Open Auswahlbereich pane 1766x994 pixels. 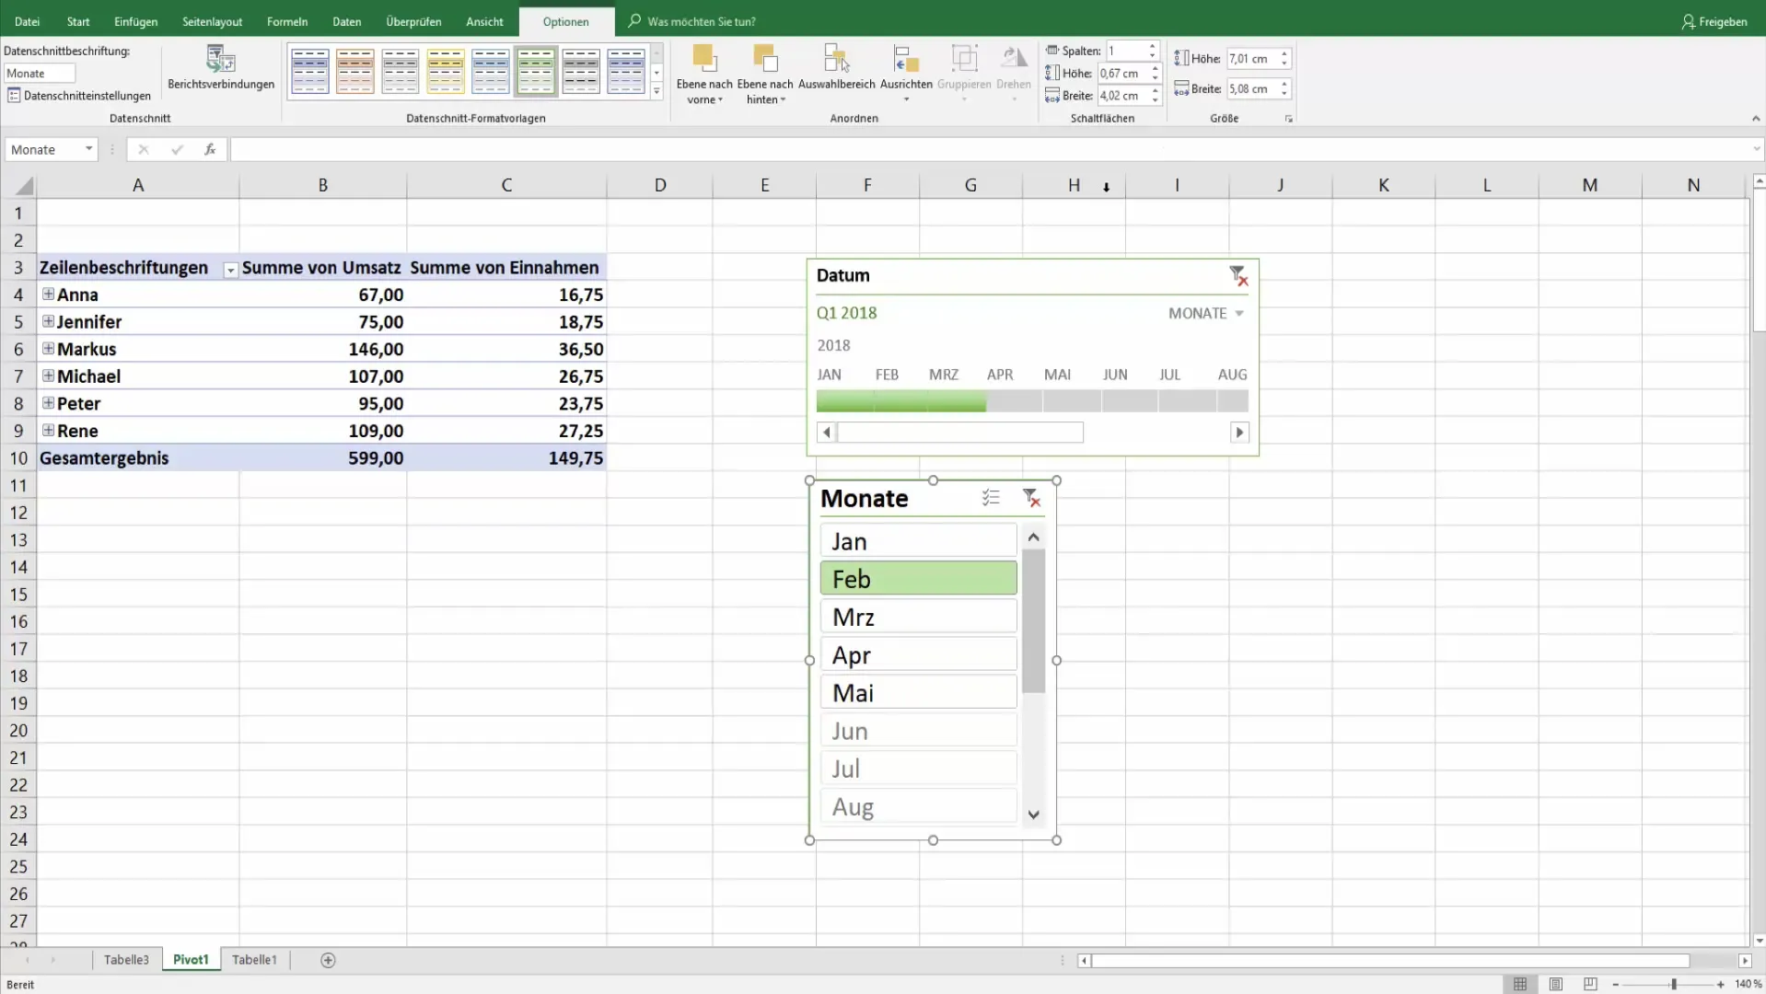836,68
